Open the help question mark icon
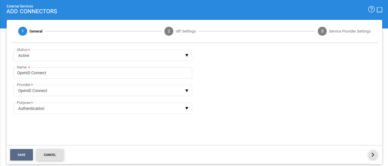Screen dimensions: 388x166 tap(371, 9)
